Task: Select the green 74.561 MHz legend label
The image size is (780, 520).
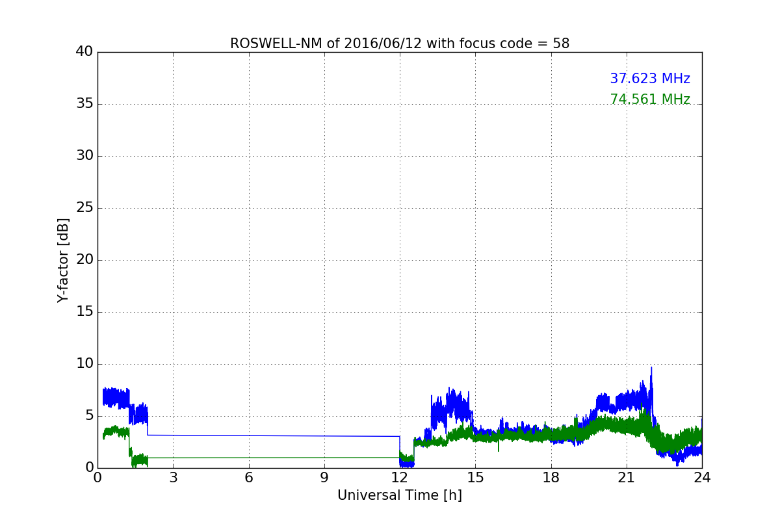Action: 650,99
